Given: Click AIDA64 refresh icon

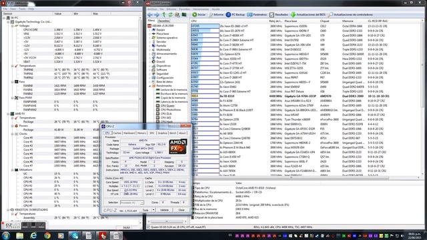Looking at the screenshot, I should pyautogui.click(x=171, y=15).
